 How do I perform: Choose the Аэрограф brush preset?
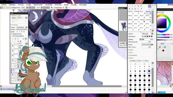137,13
